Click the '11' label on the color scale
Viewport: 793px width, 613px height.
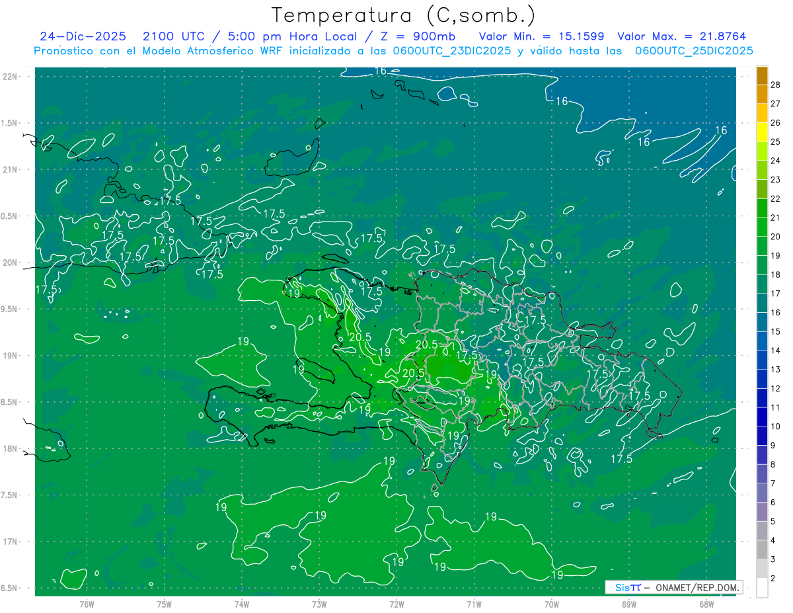pyautogui.click(x=776, y=407)
